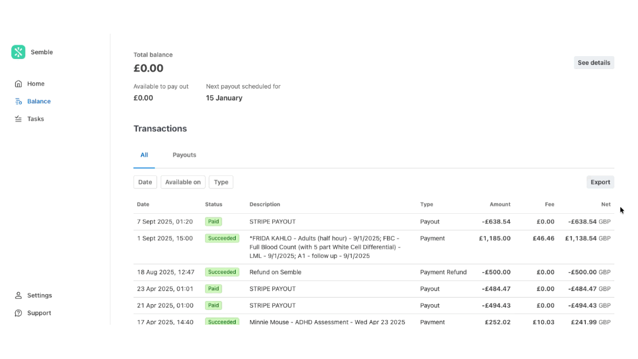Click the See details button
The image size is (638, 359).
594,63
